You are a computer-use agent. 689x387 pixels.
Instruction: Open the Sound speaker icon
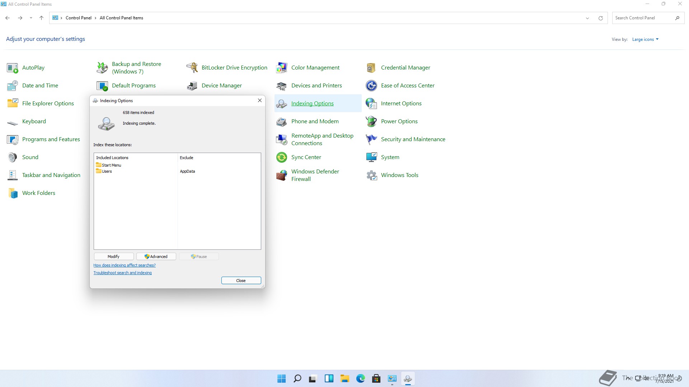click(x=13, y=157)
